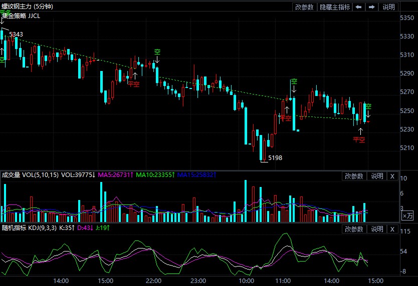Open 改参数 for the main chart
The image size is (418, 286).
tap(304, 7)
